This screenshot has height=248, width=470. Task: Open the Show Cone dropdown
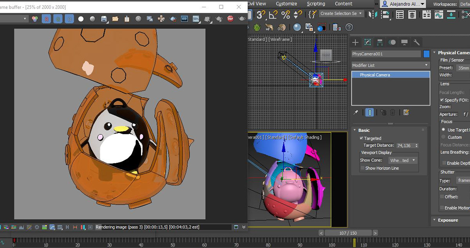pyautogui.click(x=403, y=160)
